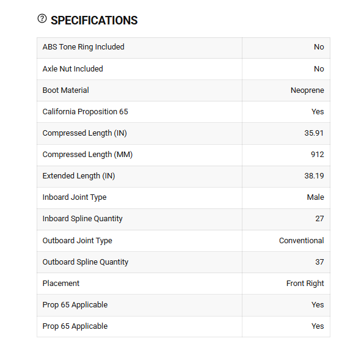Select the Outboard Spline Quantity label

[86, 262]
